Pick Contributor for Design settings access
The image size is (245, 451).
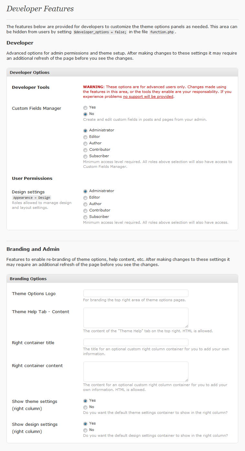[85, 210]
